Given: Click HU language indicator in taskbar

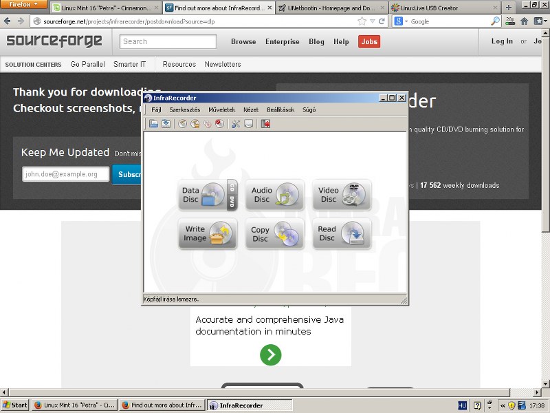Looking at the screenshot, I should point(462,405).
